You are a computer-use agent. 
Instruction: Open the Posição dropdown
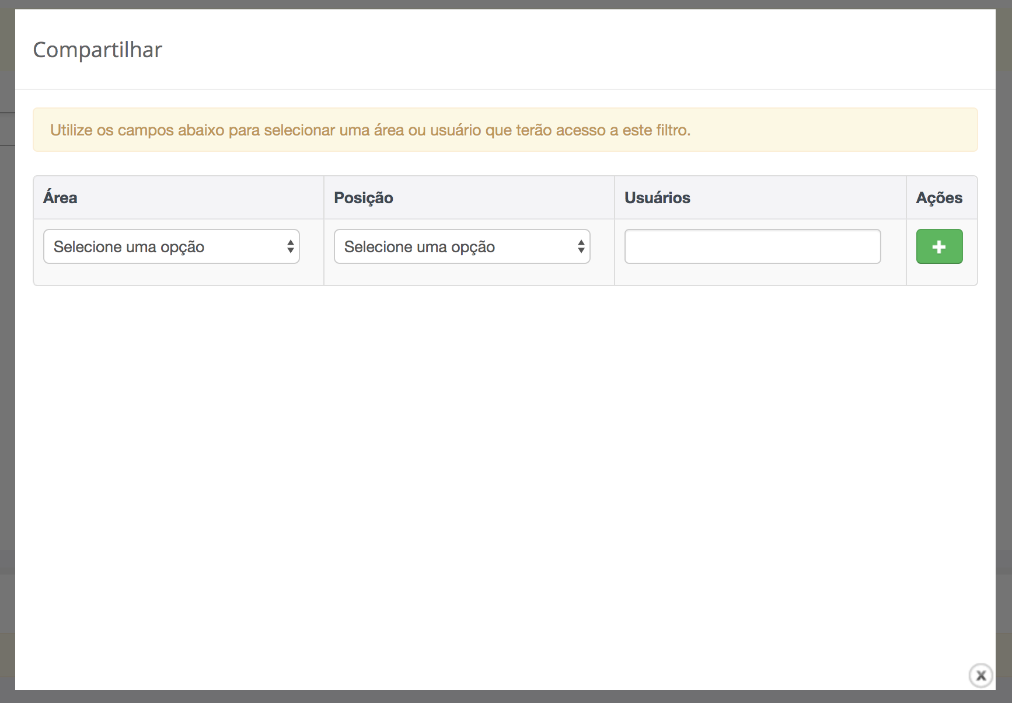tap(462, 246)
